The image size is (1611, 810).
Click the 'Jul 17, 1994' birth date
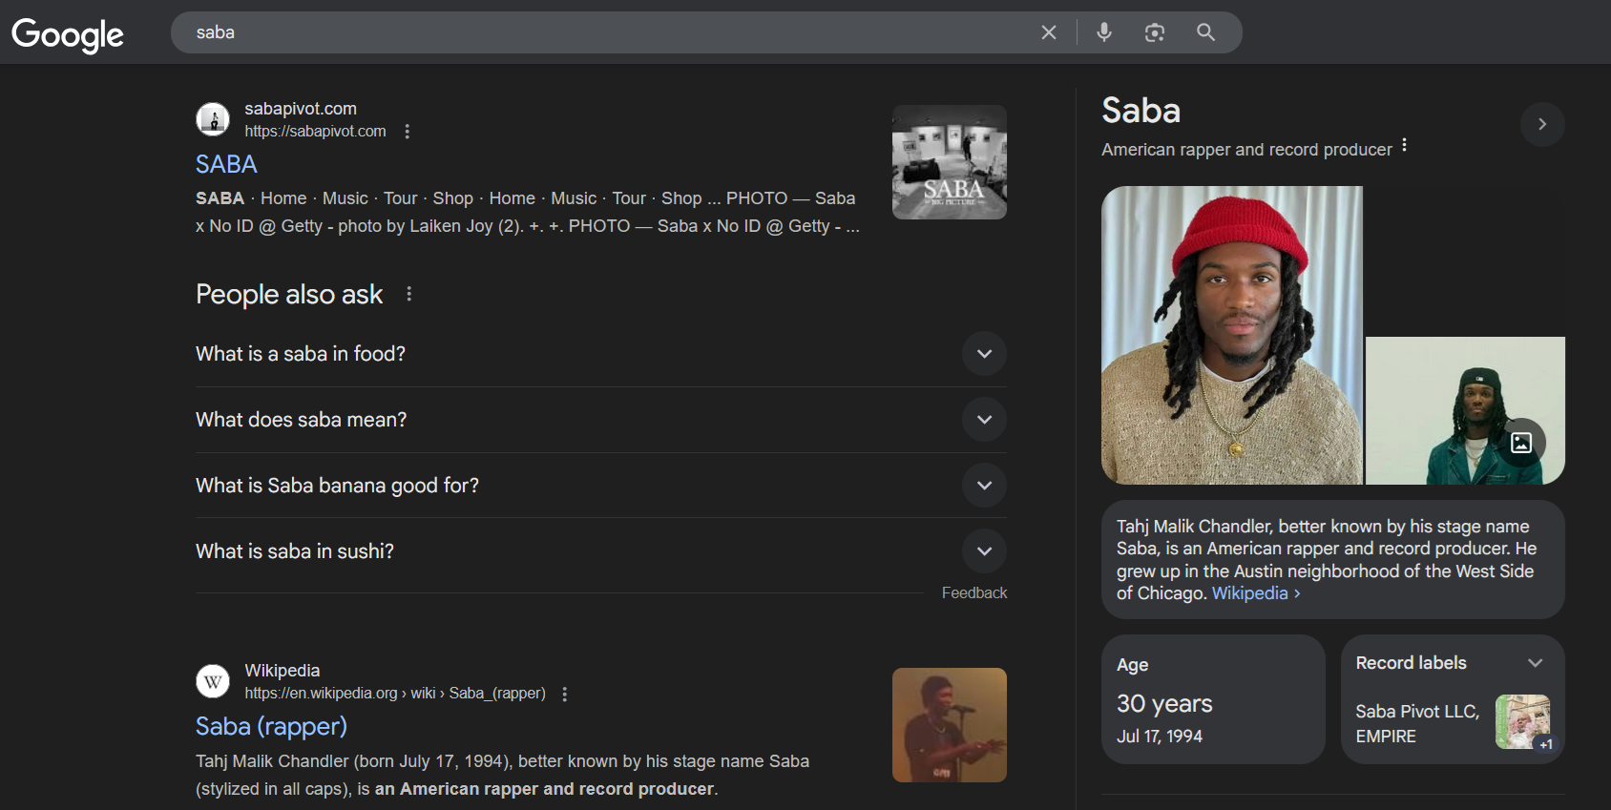[1160, 737]
